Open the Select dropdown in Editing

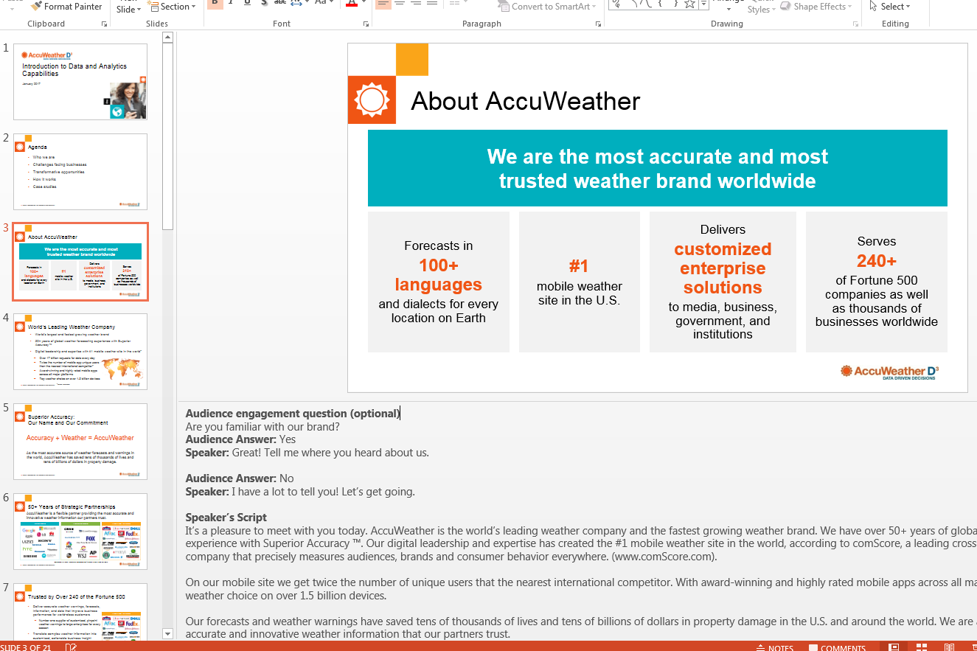point(890,6)
